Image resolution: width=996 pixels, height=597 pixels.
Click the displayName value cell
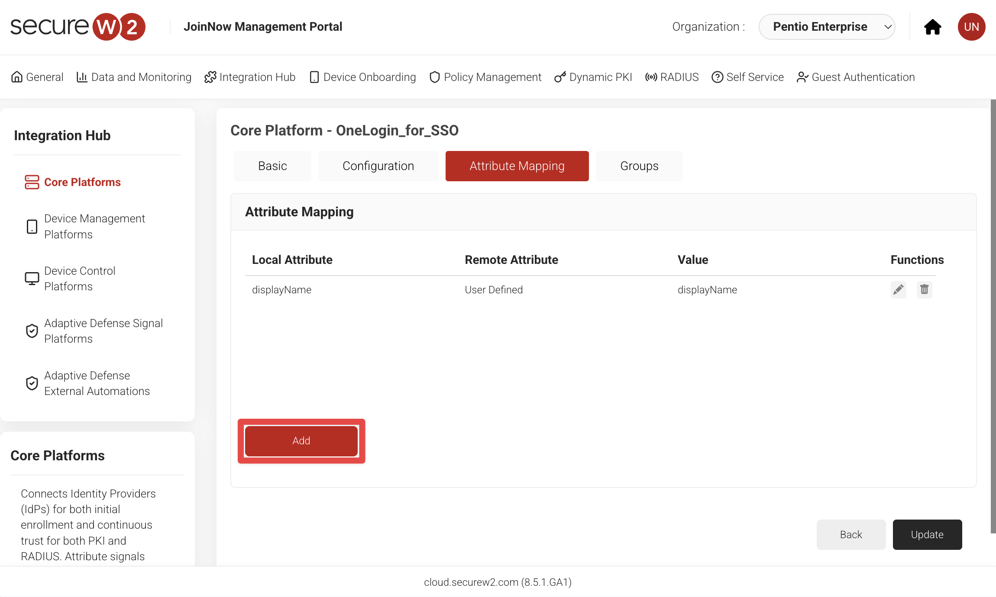point(707,290)
